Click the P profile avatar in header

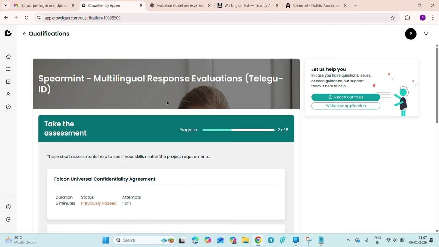click(x=411, y=34)
